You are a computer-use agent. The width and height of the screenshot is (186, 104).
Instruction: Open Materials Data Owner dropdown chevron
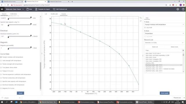(23, 9)
